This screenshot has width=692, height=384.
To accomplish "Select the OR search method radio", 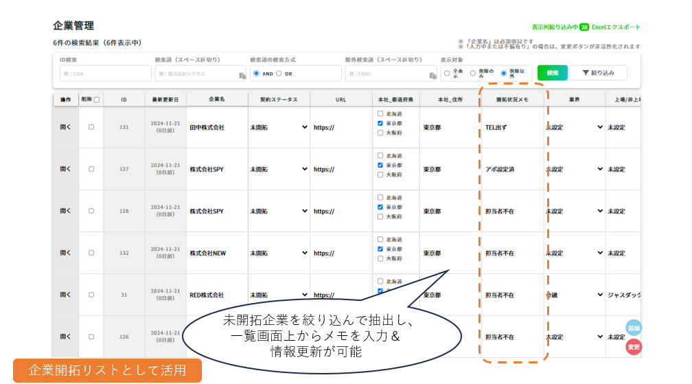I will [x=279, y=73].
